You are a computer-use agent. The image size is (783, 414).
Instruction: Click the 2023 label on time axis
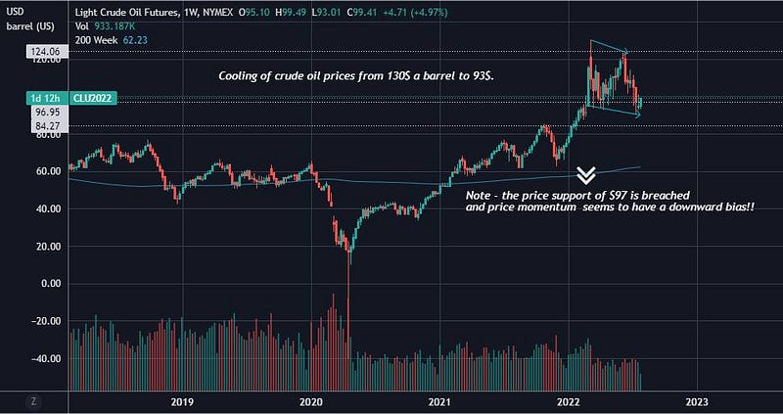point(697,401)
